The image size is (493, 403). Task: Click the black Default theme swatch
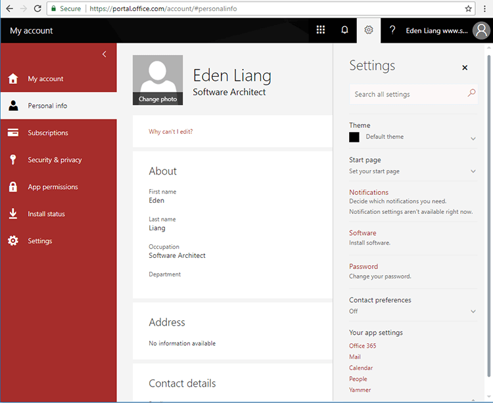[354, 137]
